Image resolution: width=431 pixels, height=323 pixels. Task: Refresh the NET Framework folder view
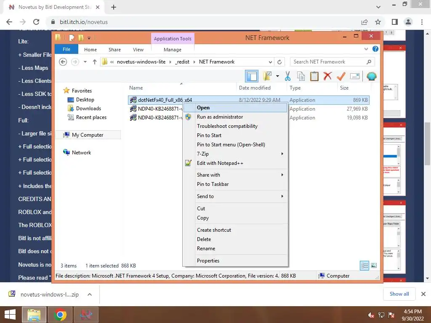tap(279, 62)
